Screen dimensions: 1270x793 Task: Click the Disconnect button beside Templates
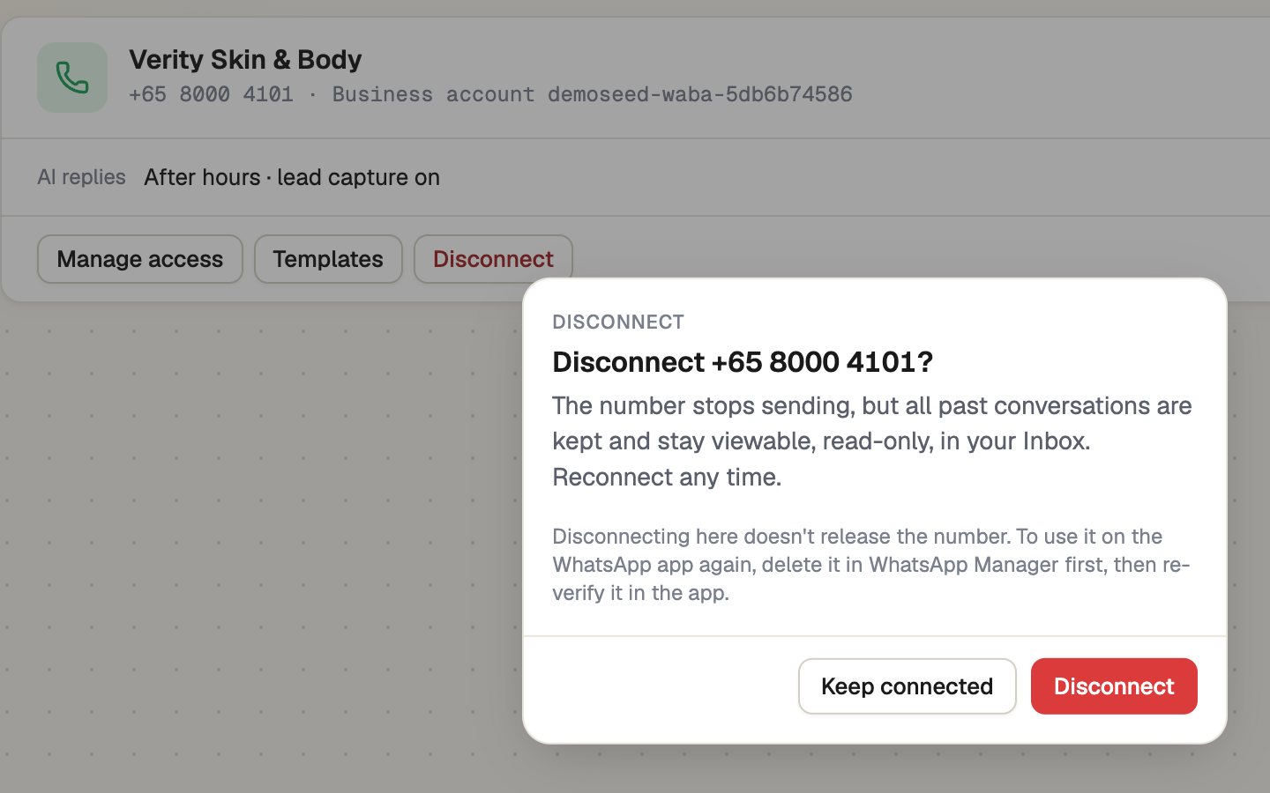(x=493, y=259)
